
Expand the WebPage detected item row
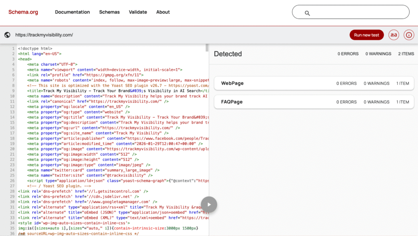[x=314, y=83]
